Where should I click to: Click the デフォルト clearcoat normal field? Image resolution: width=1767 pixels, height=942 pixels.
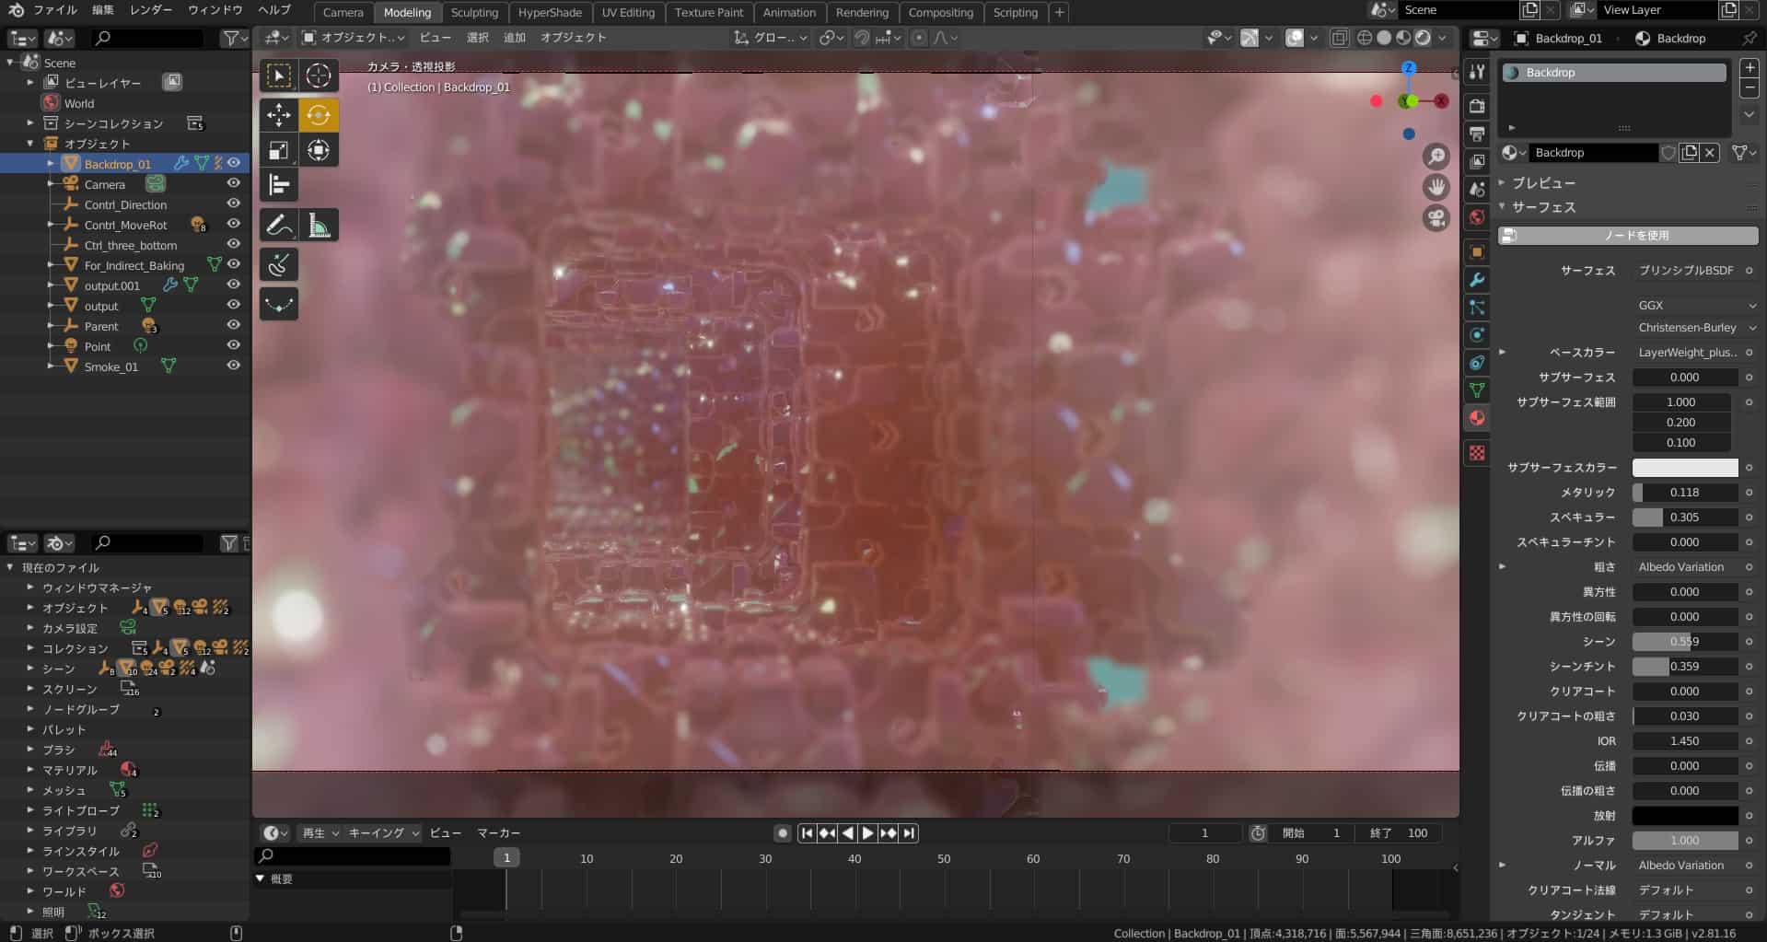(x=1687, y=890)
